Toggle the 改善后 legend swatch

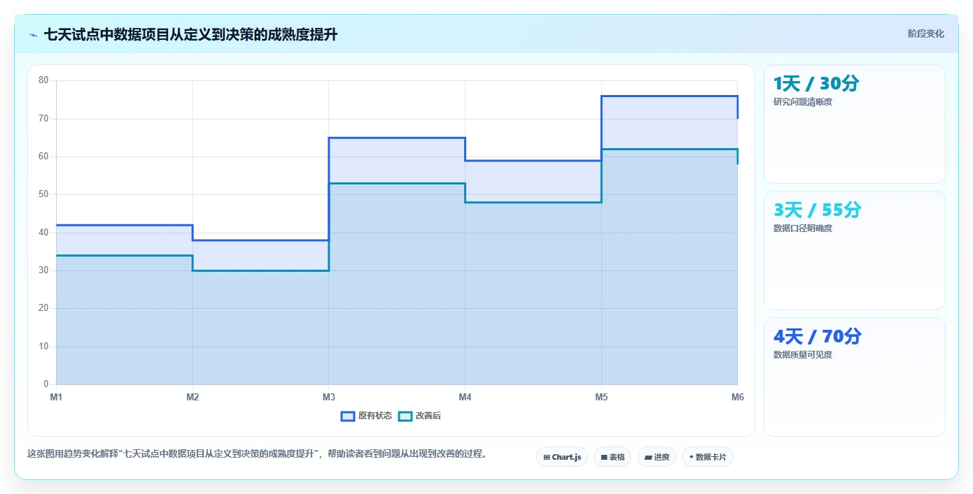pos(405,416)
